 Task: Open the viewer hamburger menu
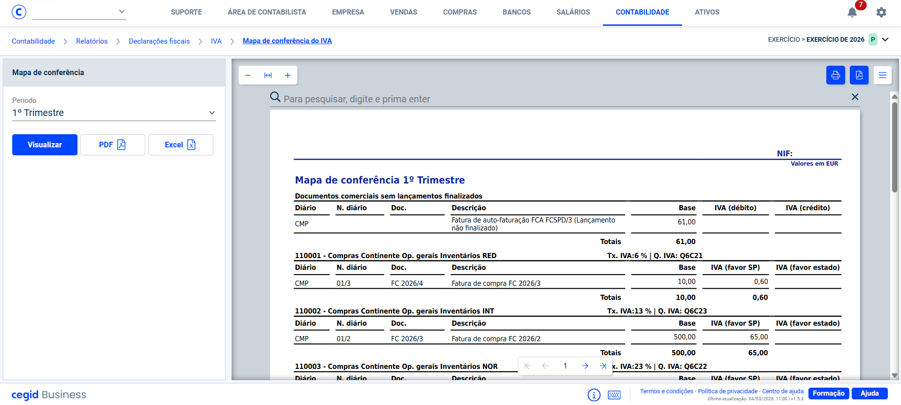pos(883,75)
